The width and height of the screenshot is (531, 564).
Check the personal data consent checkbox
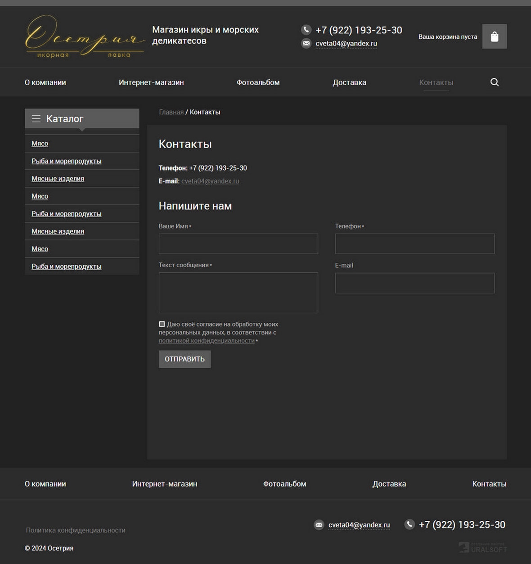pos(162,324)
